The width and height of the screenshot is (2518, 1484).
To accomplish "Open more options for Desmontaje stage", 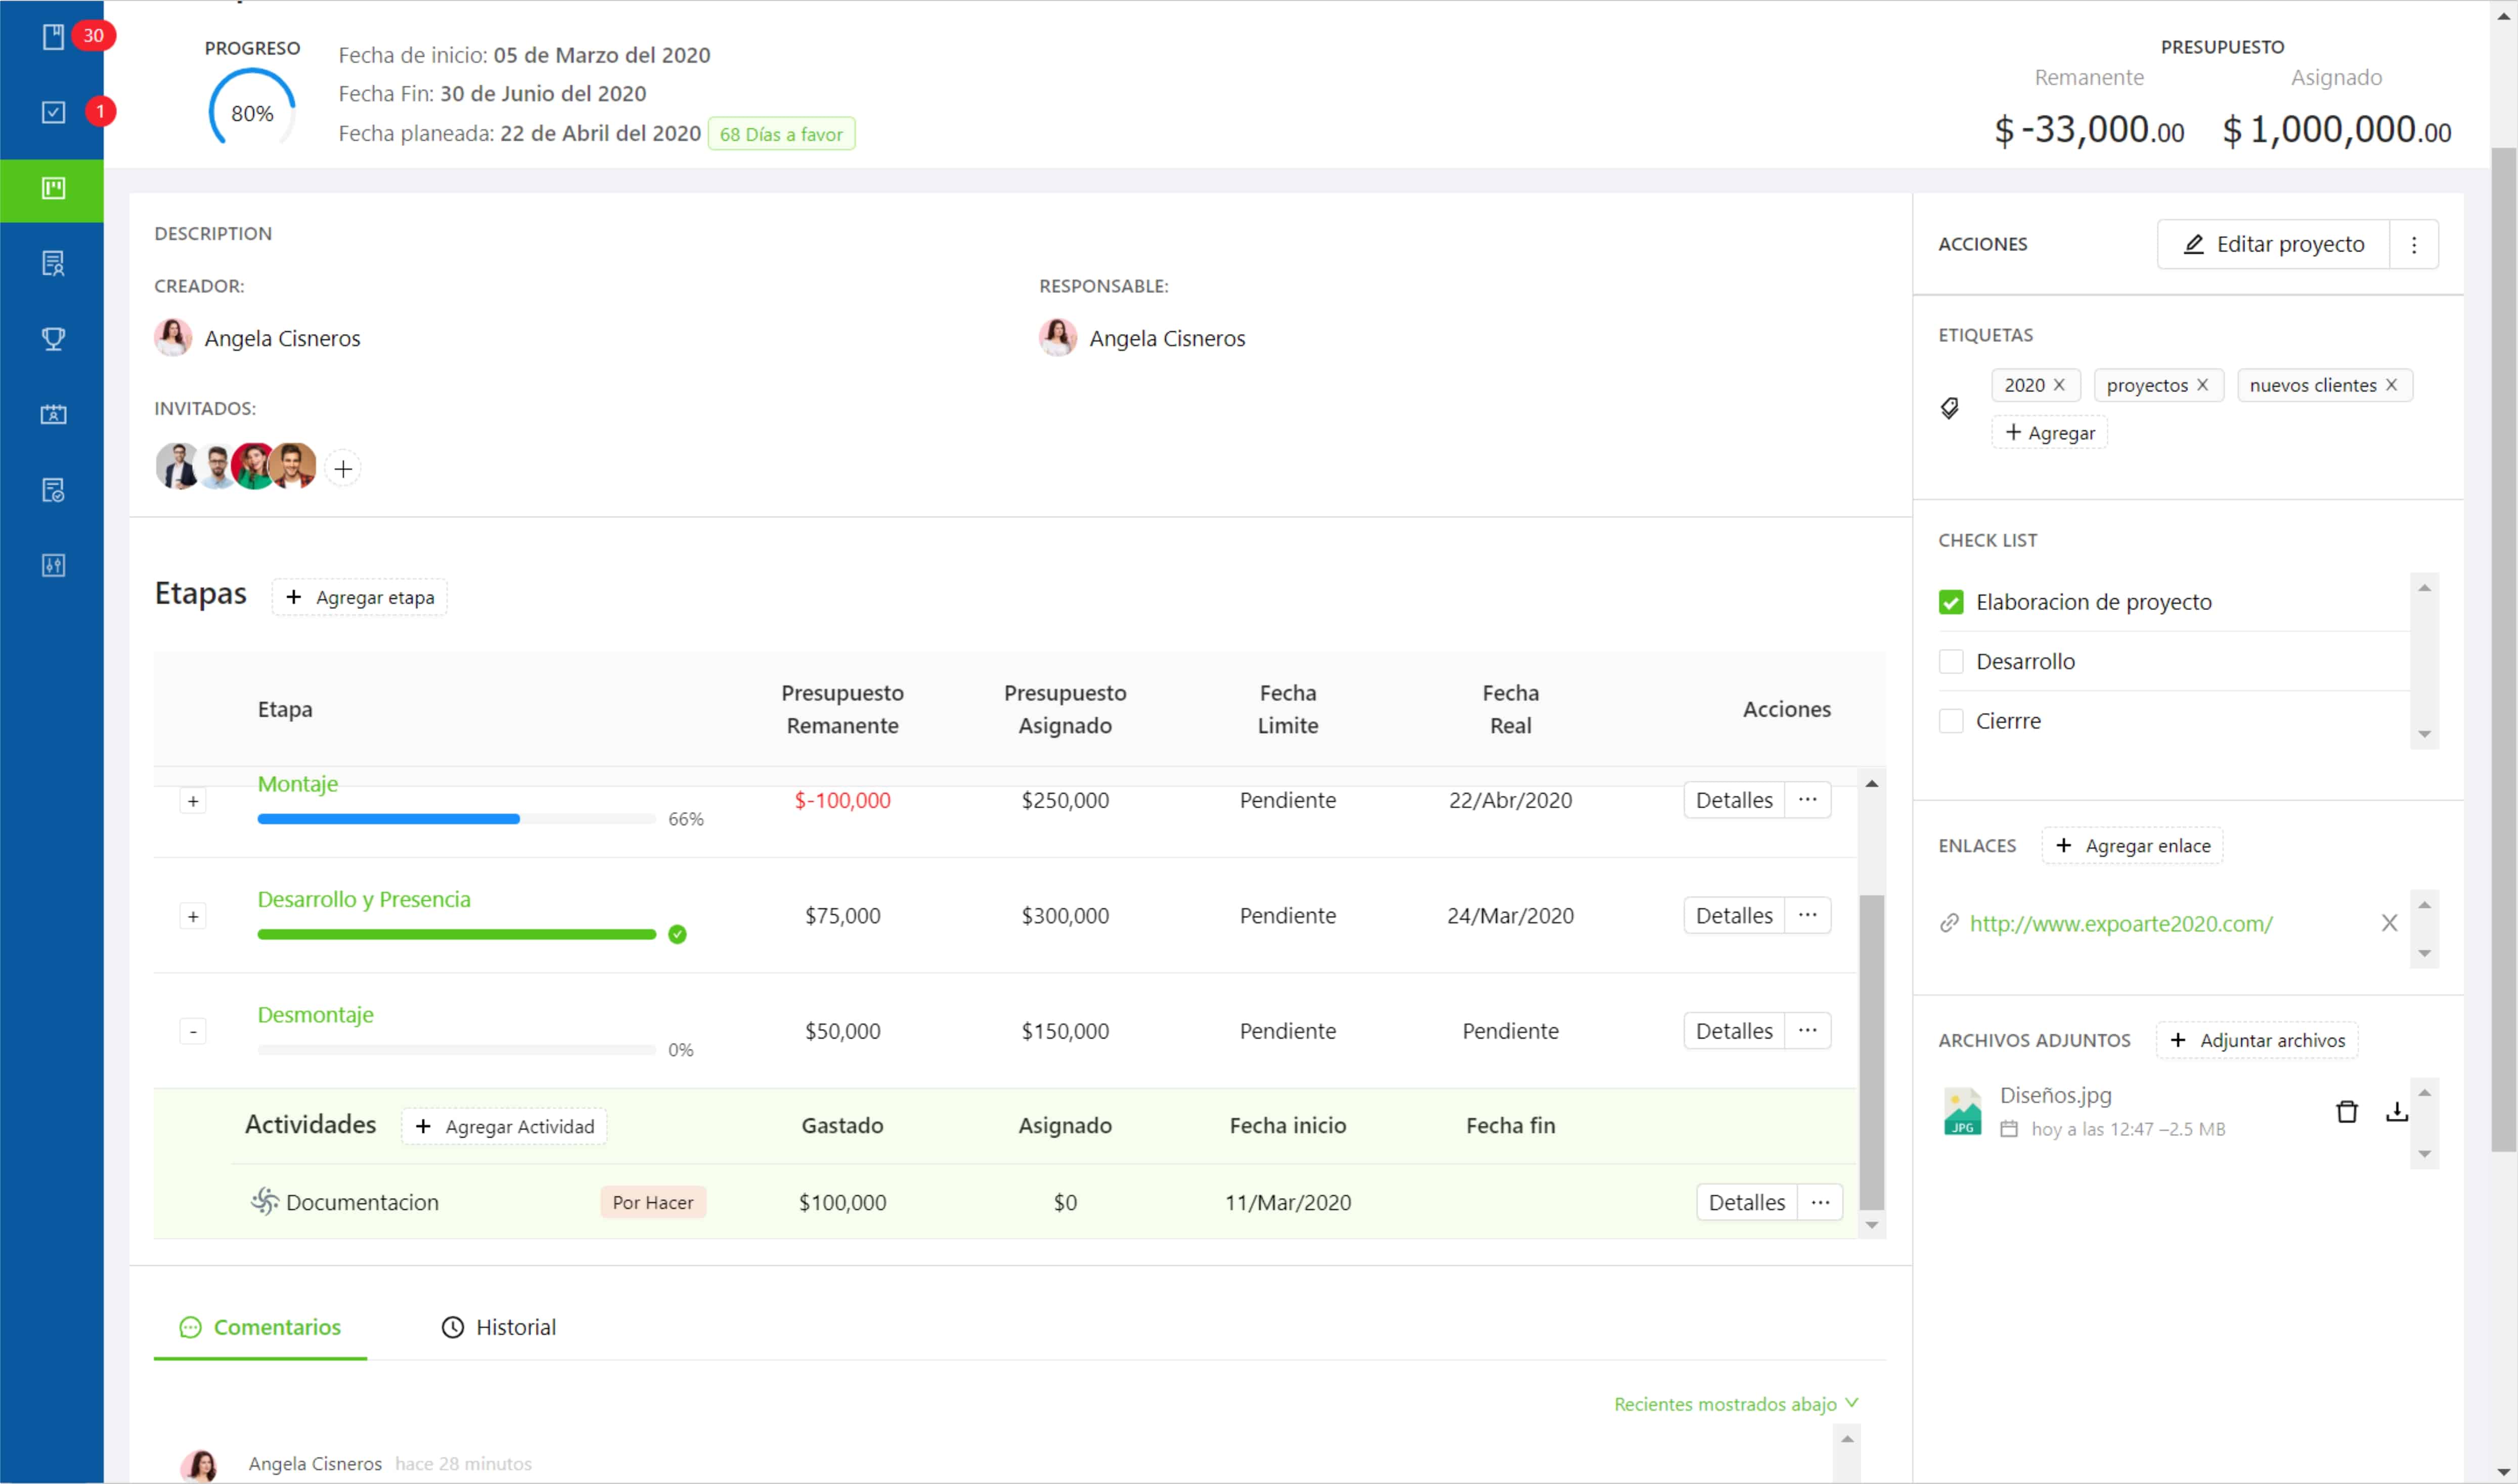I will coord(1807,1031).
